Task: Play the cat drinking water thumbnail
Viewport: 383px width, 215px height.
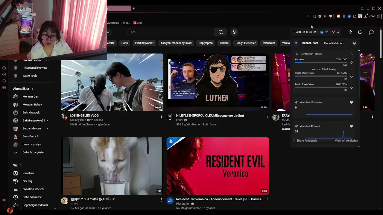Action: click(112, 166)
